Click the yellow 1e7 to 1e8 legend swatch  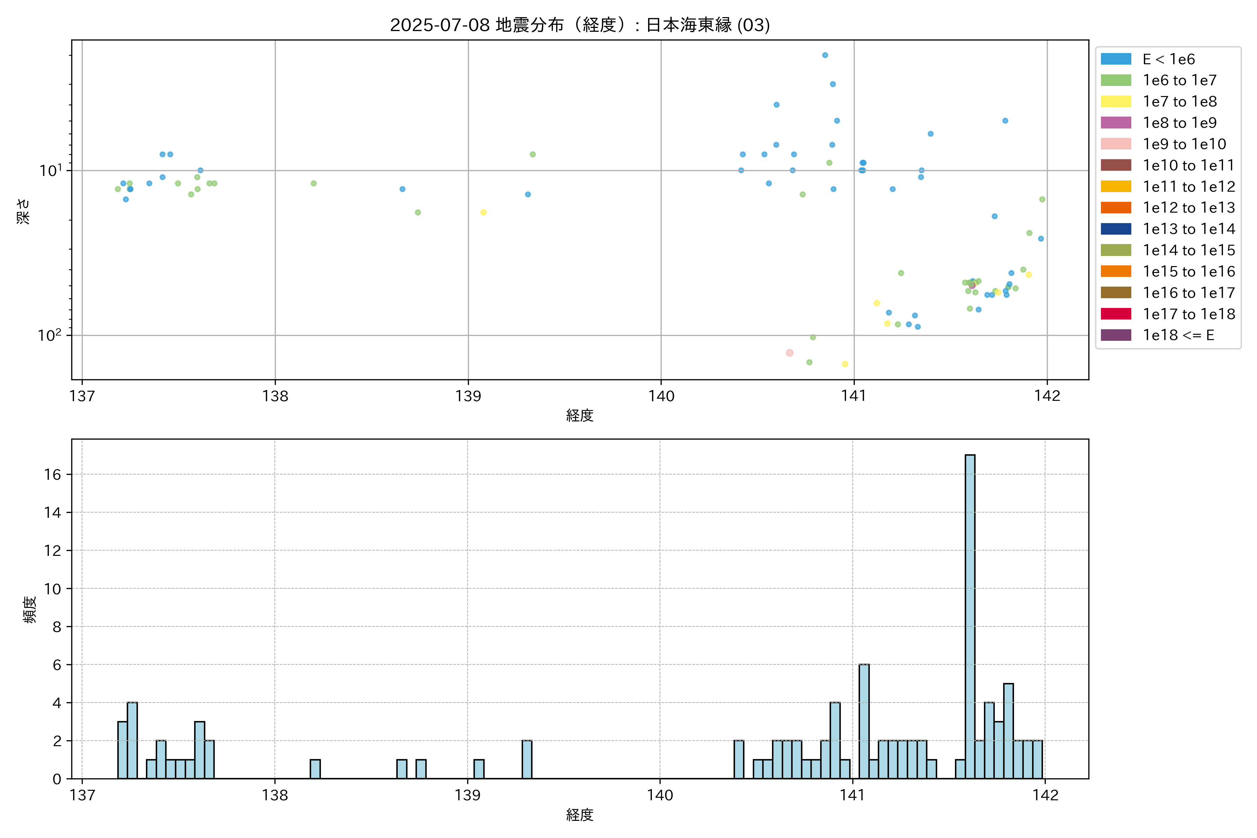[1116, 102]
